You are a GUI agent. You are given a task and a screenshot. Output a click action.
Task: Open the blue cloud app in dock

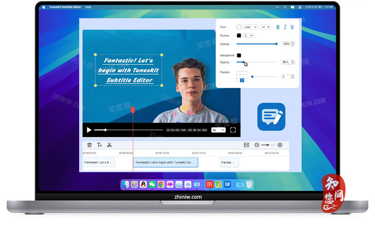pos(179,185)
